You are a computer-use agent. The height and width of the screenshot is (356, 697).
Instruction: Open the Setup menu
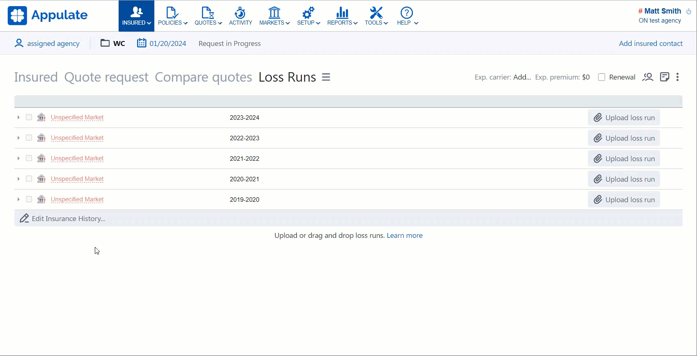(x=309, y=16)
